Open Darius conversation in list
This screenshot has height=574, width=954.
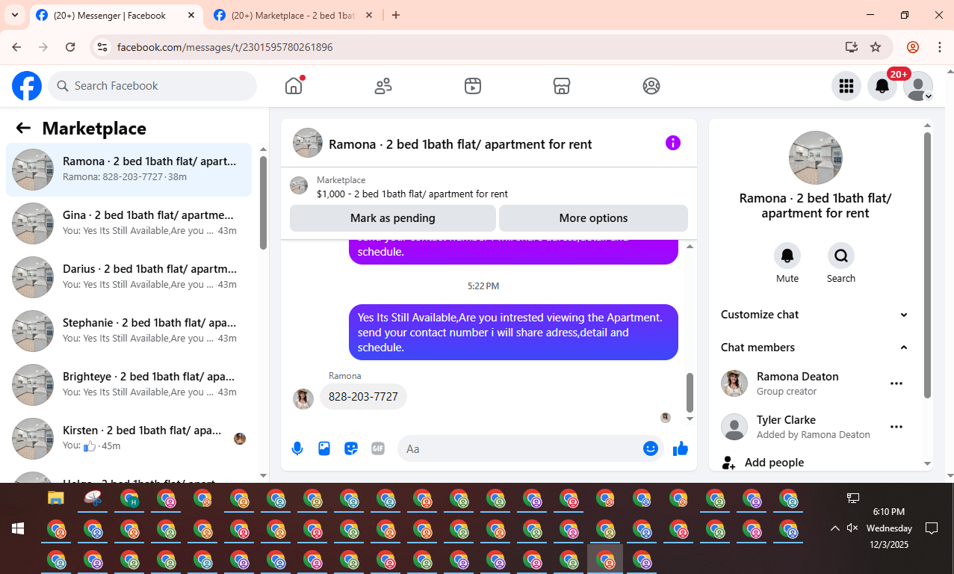click(x=128, y=277)
